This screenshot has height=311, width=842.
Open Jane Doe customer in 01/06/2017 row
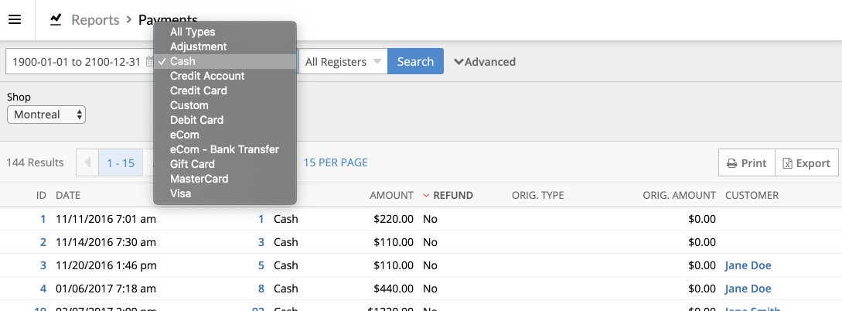(x=748, y=289)
